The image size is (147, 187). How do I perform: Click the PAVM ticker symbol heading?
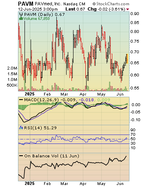[26, 4]
